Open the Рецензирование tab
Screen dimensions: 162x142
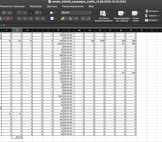click(x=73, y=6)
